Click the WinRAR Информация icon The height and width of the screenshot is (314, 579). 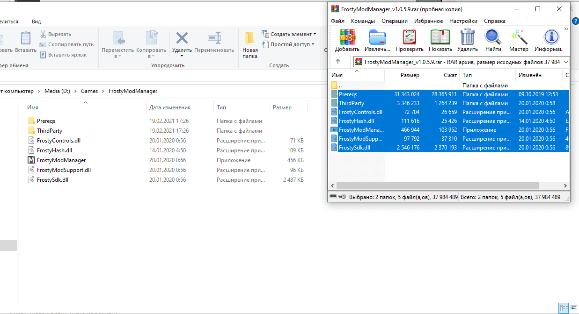tap(551, 37)
